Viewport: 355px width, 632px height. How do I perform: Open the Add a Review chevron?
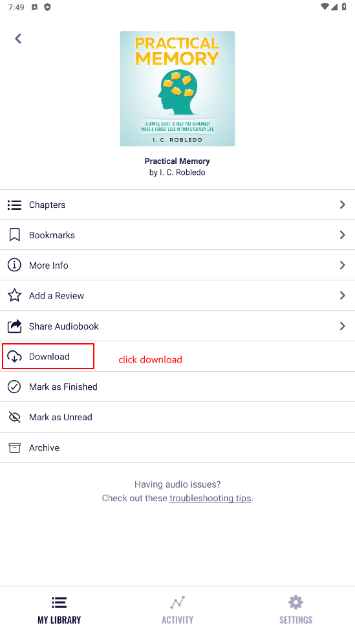pyautogui.click(x=343, y=295)
